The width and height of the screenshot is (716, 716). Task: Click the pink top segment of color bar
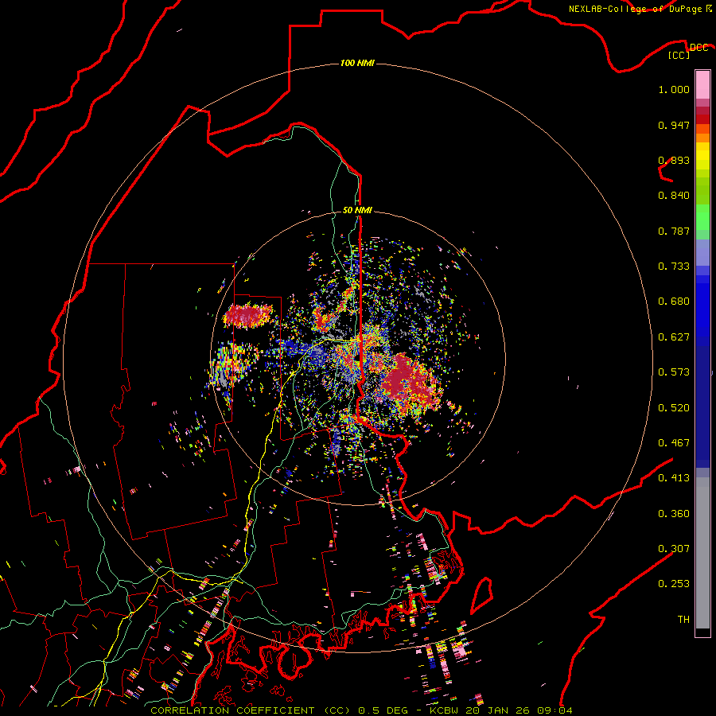(x=702, y=84)
